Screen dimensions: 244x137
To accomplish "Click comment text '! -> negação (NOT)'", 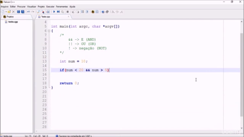I will point(87,48).
